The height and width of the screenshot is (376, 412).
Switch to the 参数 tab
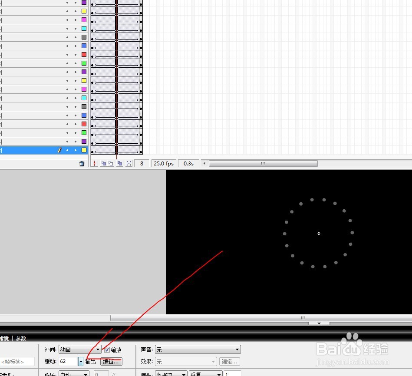pos(21,338)
